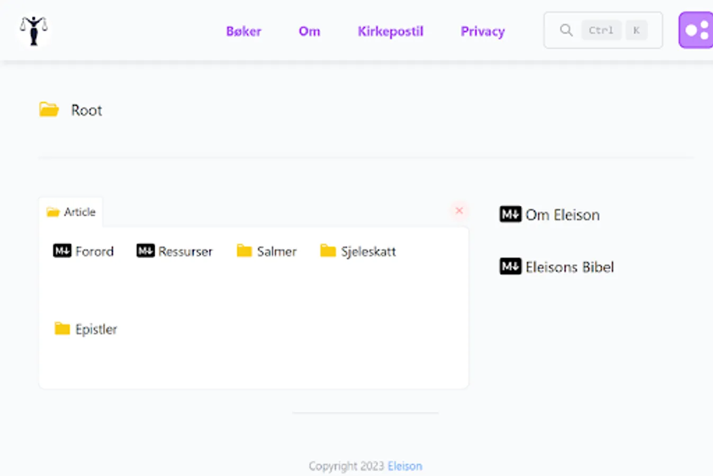Open the Forord document
The width and height of the screenshot is (713, 476).
[x=94, y=251]
